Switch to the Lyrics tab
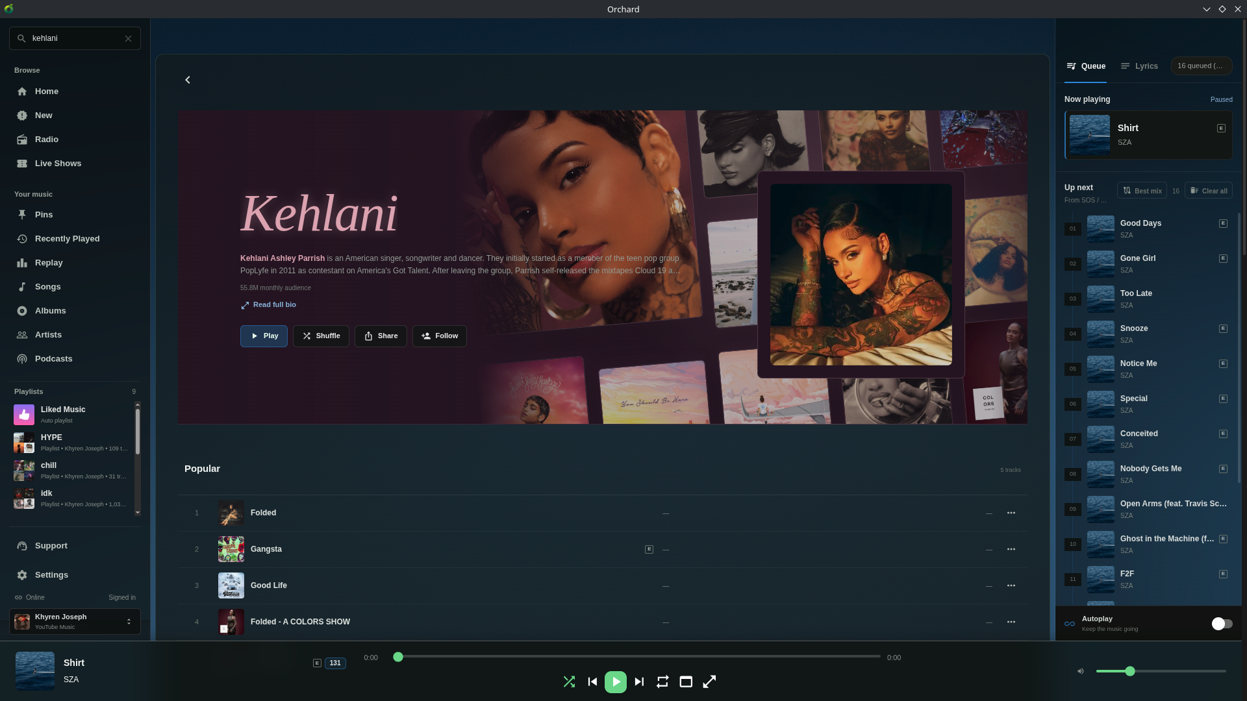The height and width of the screenshot is (701, 1247). click(x=1139, y=66)
